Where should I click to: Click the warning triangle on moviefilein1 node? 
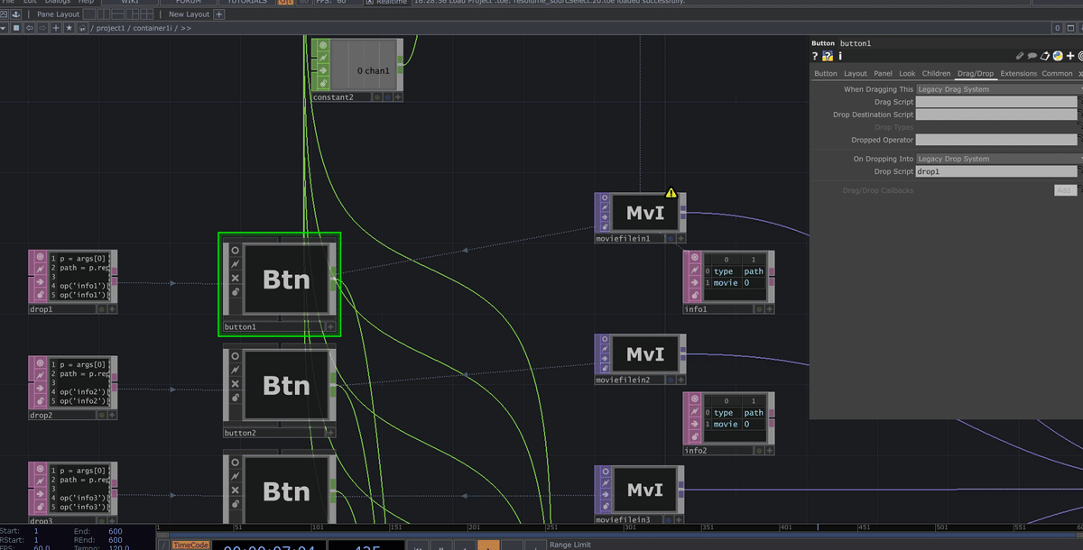point(671,192)
